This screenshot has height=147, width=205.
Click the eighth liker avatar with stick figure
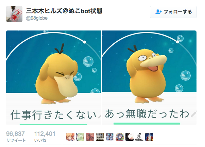click(x=139, y=137)
